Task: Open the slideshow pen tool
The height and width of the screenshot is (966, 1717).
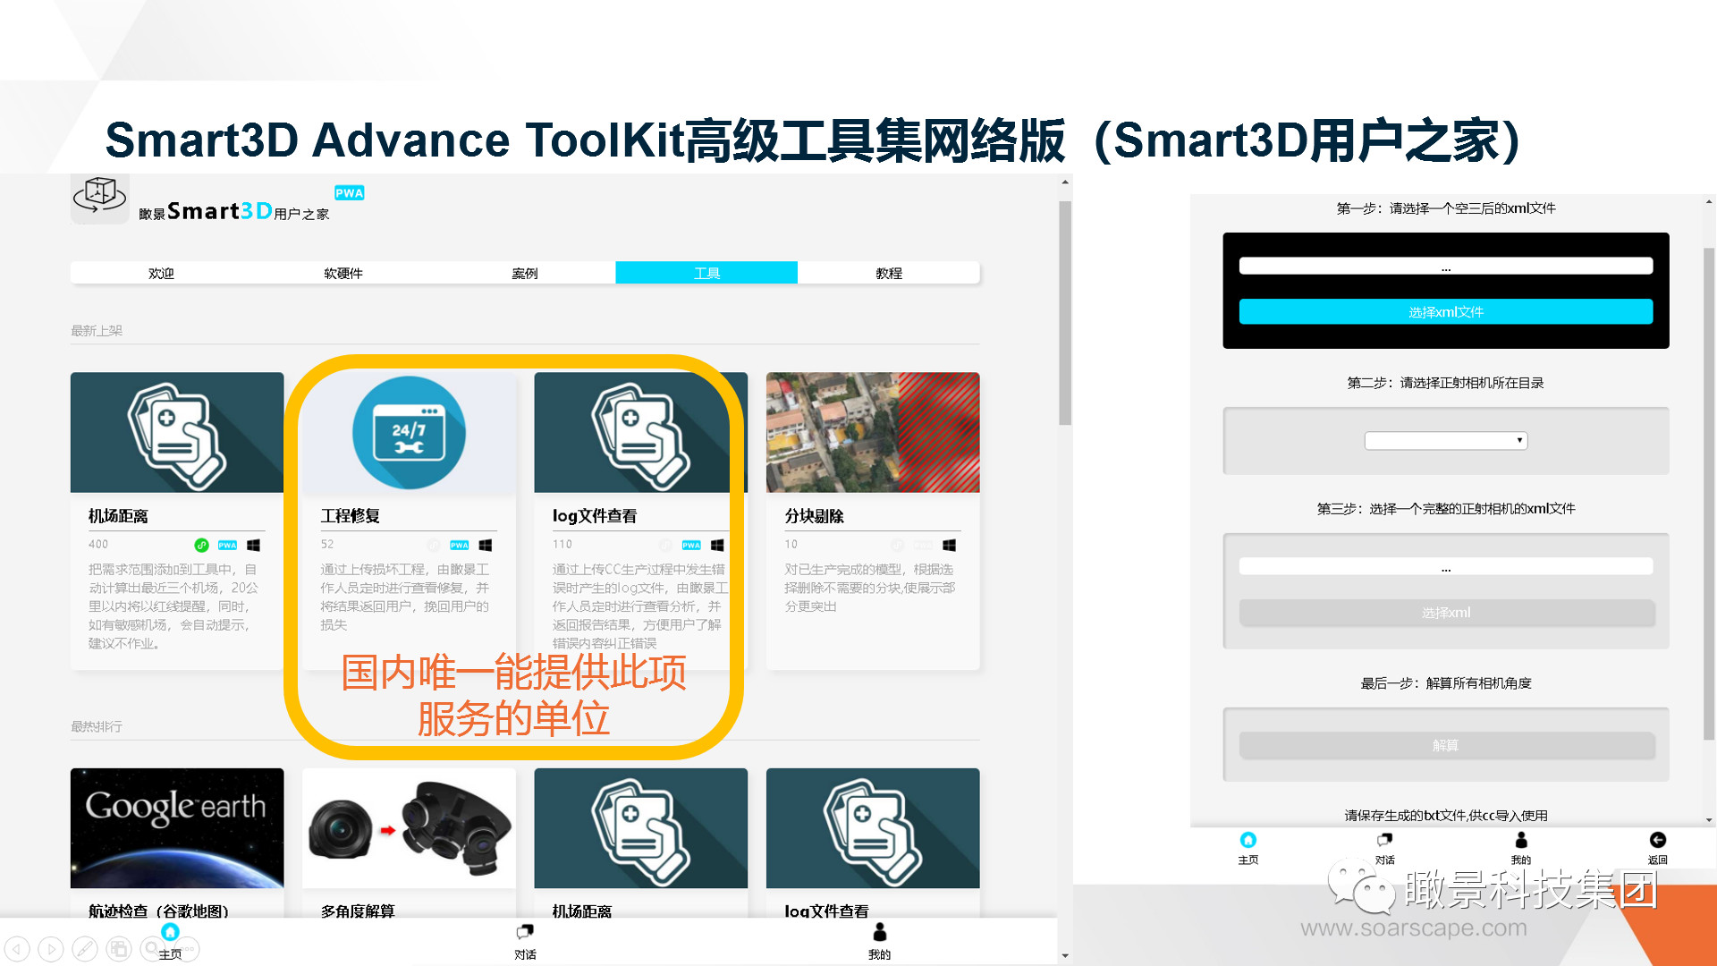Action: [x=85, y=948]
